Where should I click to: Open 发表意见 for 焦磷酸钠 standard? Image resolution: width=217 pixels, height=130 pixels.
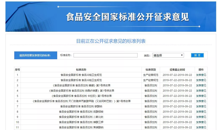click(x=201, y=127)
